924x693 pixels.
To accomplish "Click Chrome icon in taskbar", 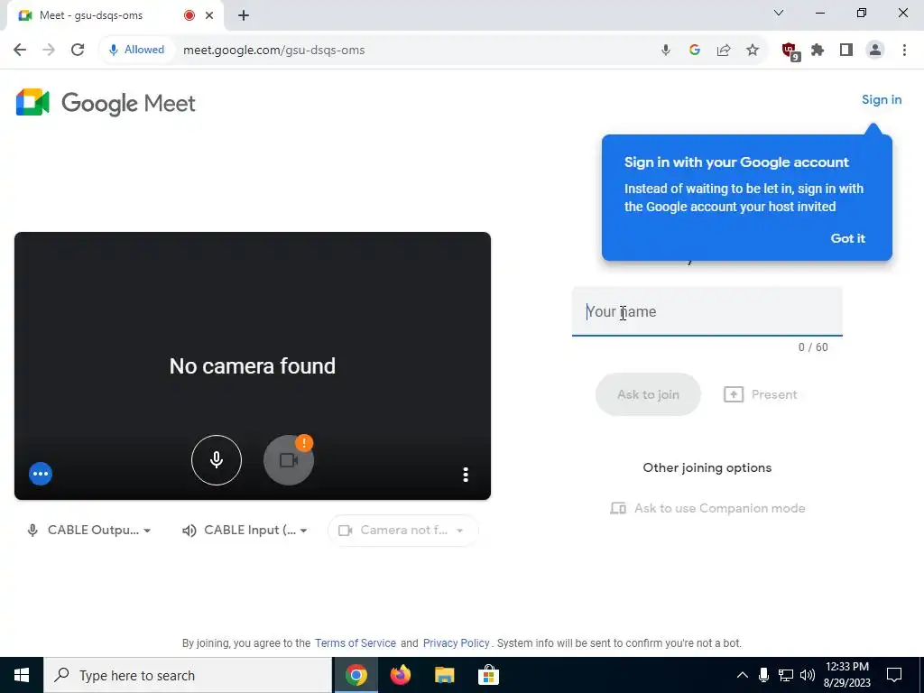I will [x=356, y=675].
